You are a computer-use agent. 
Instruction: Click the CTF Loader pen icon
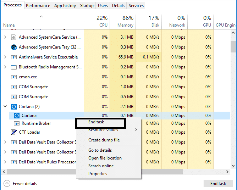pos(14,132)
